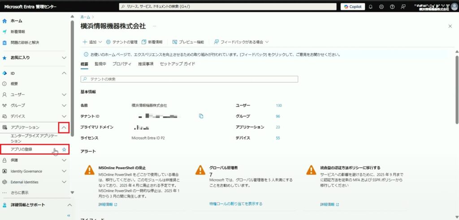The height and width of the screenshot is (220, 459).
Task: Click the ホーム breadcrumb link
Action: click(85, 17)
